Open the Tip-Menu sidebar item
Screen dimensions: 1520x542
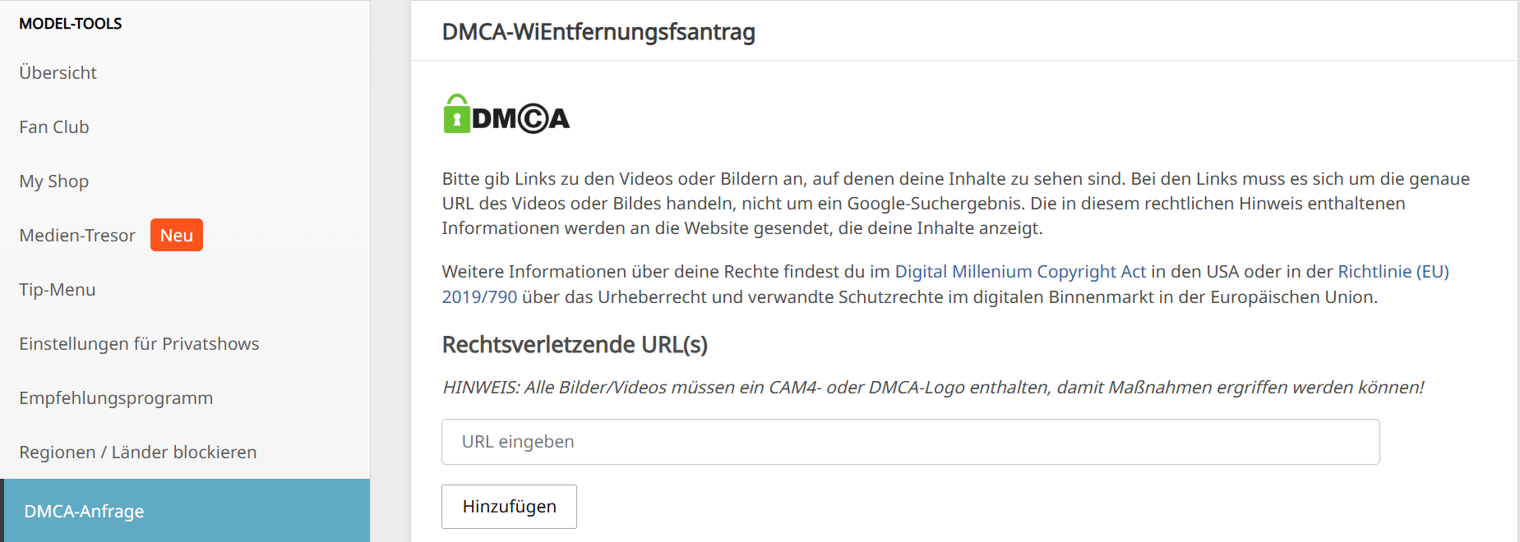pos(58,290)
